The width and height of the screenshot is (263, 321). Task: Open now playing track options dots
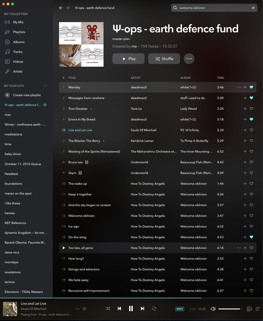point(77,309)
